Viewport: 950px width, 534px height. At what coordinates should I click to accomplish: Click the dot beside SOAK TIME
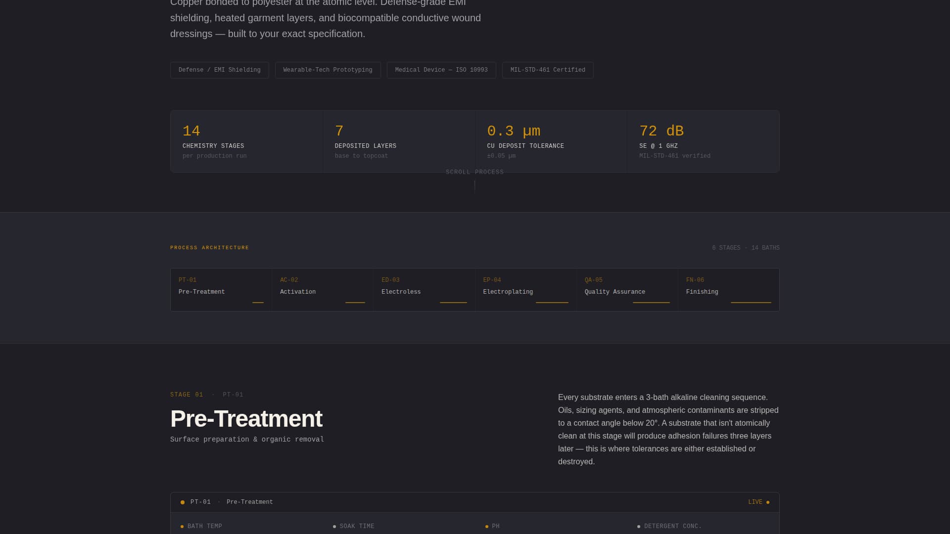[x=335, y=526]
